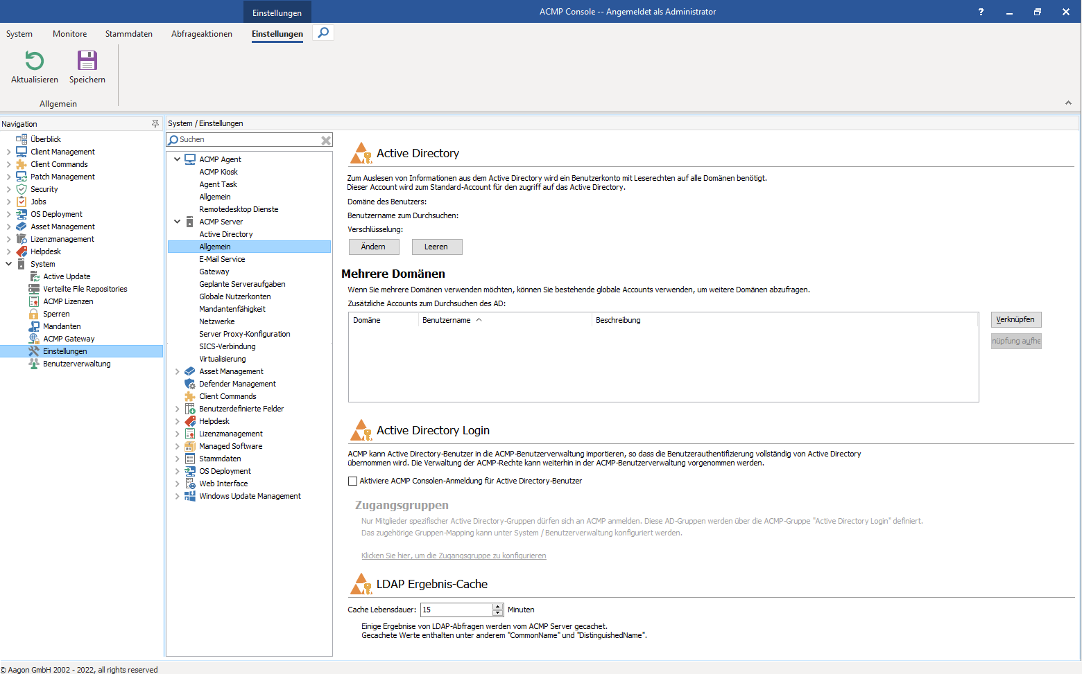
Task: Click the ACMP Gateway globe icon
Action: 34,339
